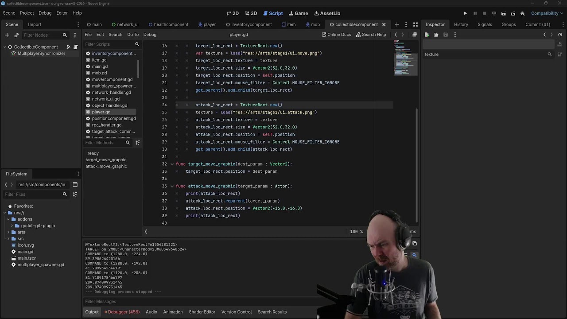Open the AssetLib workspace
567x319 pixels.
327,13
